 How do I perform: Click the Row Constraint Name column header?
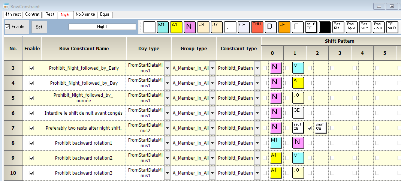(84, 49)
